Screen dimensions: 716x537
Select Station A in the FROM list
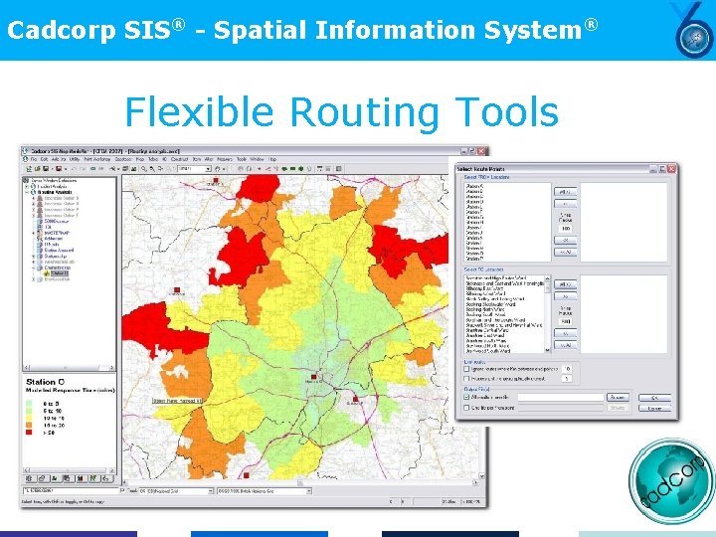point(474,186)
